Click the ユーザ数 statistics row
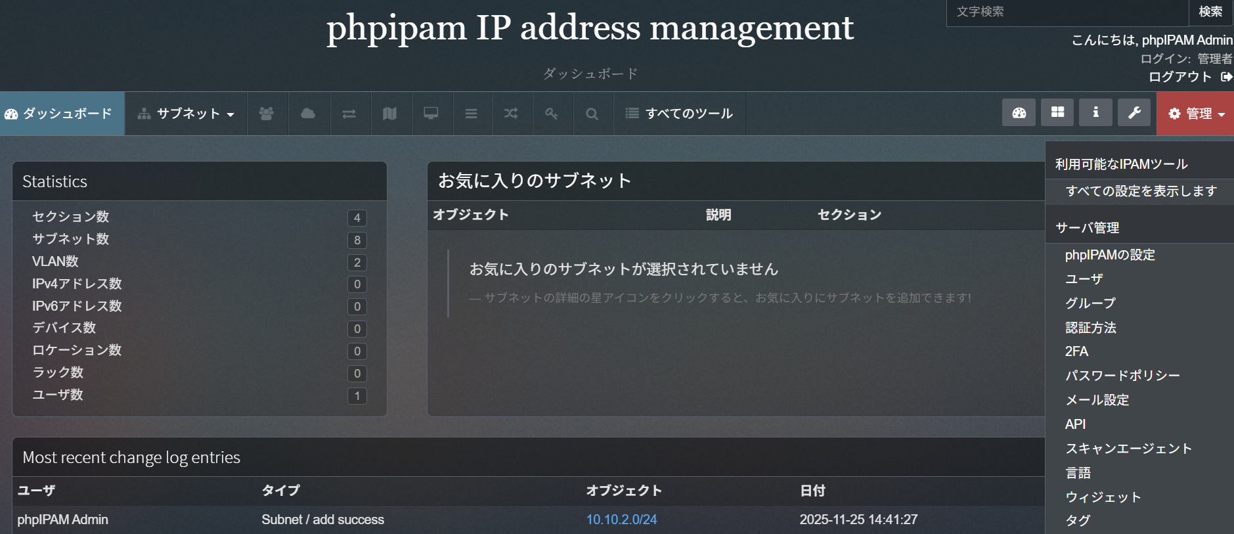 [x=200, y=395]
